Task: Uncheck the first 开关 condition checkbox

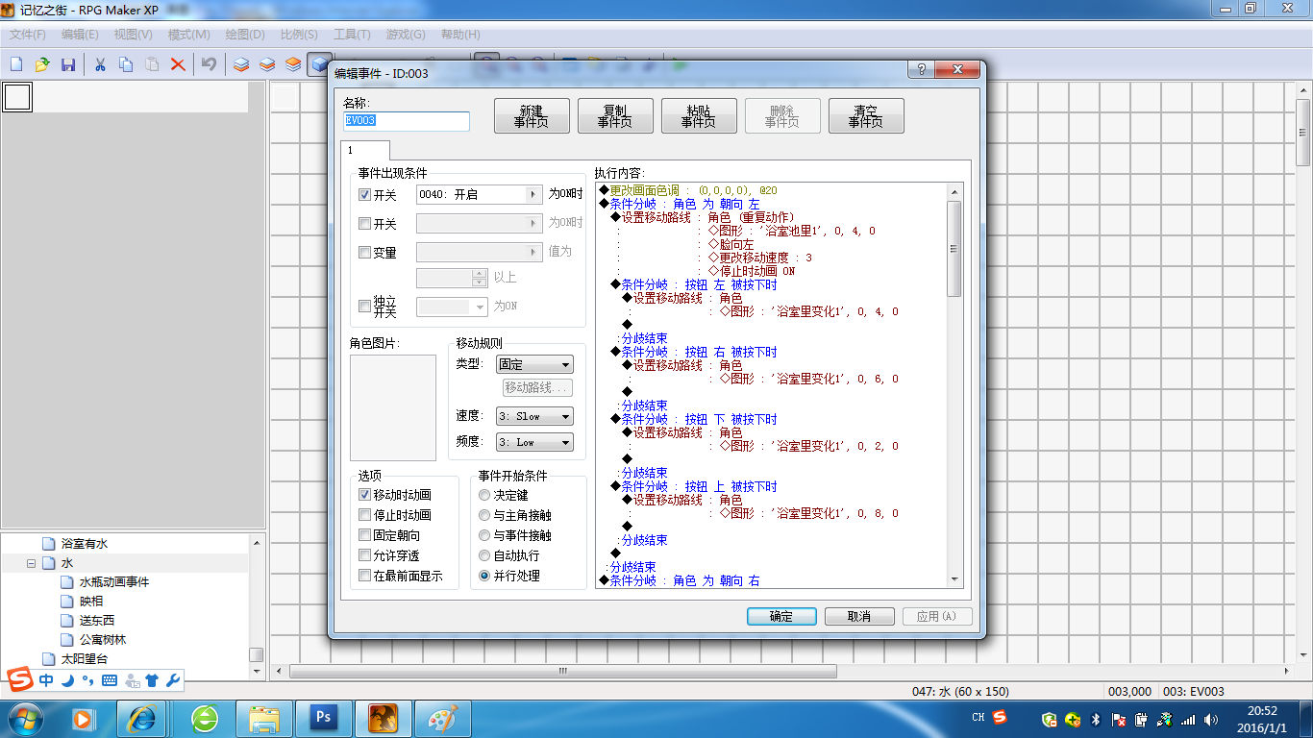Action: point(364,194)
